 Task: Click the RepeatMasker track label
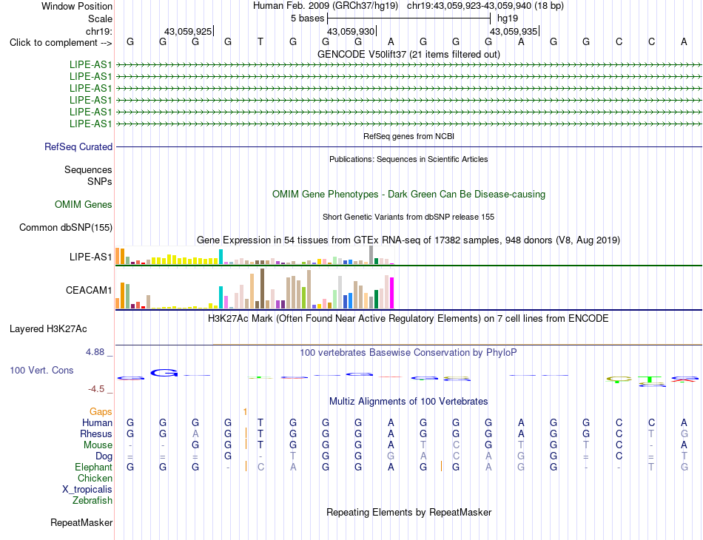coord(81,522)
